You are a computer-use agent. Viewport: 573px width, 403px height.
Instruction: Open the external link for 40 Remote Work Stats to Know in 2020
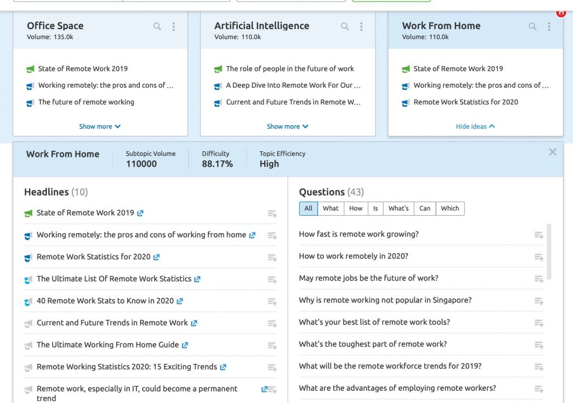pyautogui.click(x=179, y=301)
